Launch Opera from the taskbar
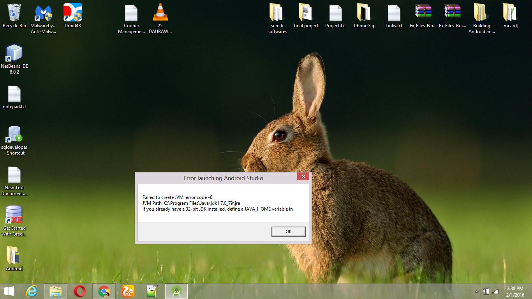The height and width of the screenshot is (299, 532). 80,291
